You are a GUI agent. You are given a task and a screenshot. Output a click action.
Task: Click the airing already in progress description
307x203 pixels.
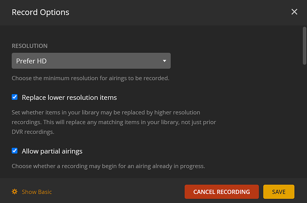pyautogui.click(x=108, y=166)
